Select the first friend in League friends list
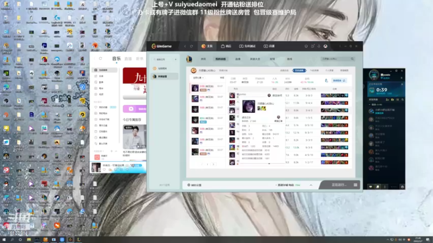The image size is (433, 243). pos(386,111)
